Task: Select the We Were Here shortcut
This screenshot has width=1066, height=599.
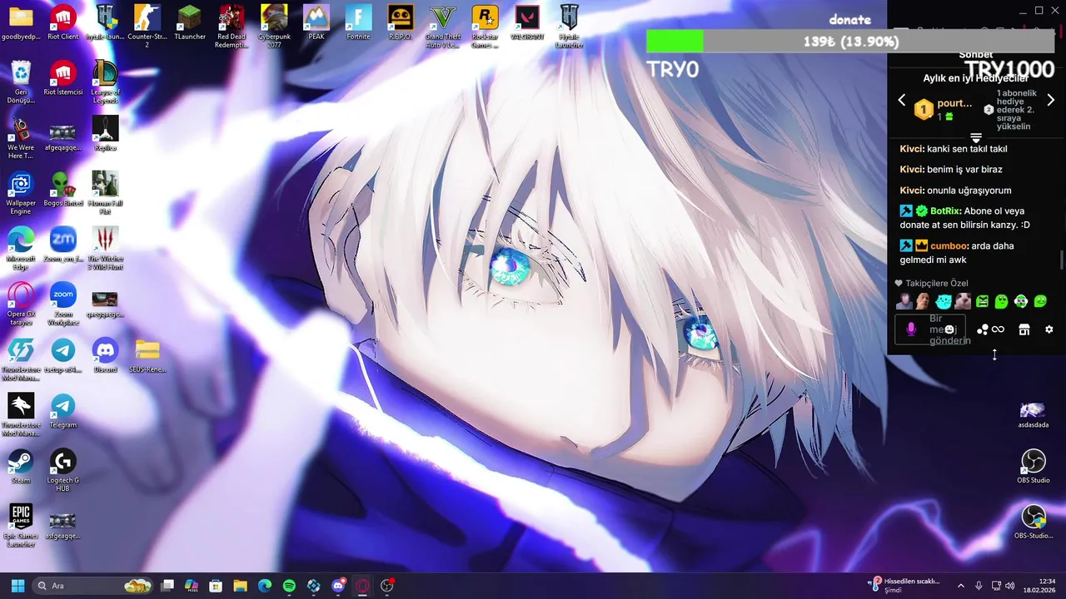Action: click(x=21, y=137)
